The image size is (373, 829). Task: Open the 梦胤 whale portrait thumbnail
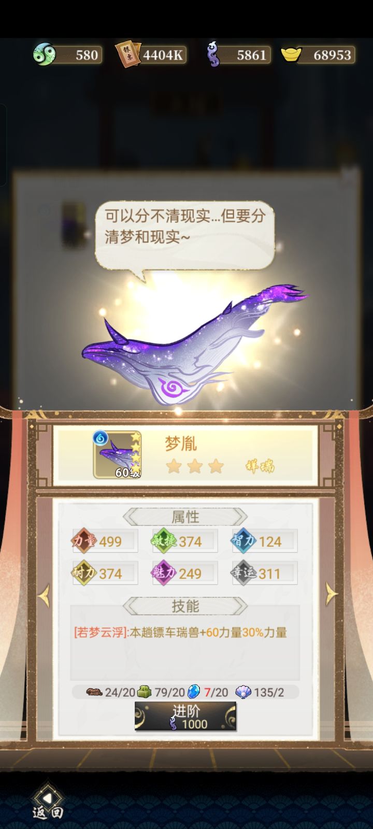tap(117, 454)
